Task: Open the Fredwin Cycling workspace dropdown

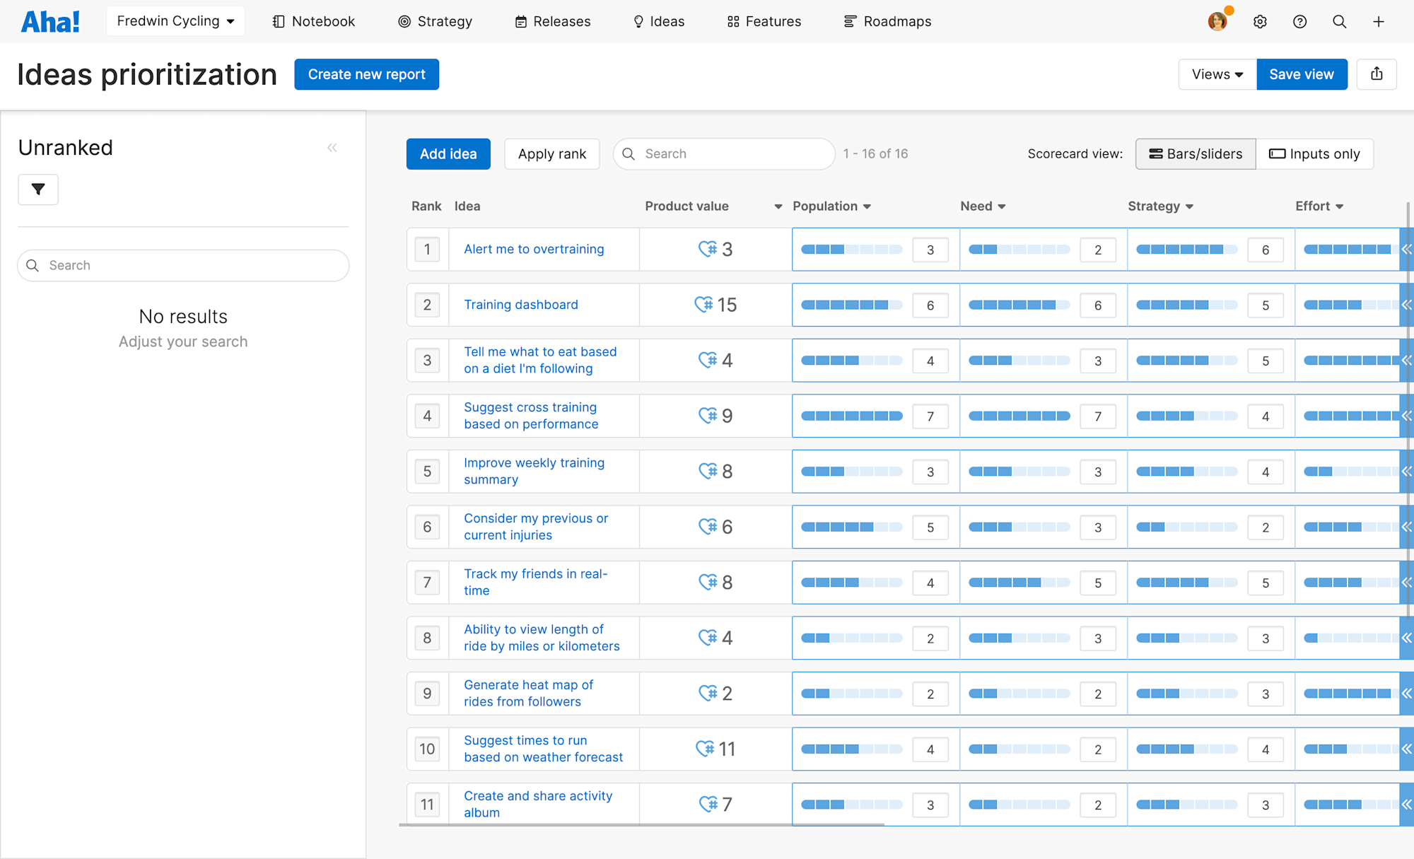Action: point(175,21)
